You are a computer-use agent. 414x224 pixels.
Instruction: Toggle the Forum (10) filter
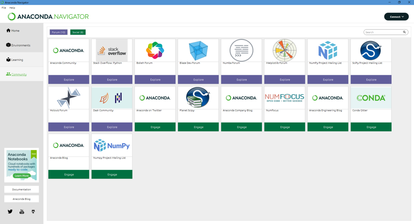(59, 32)
